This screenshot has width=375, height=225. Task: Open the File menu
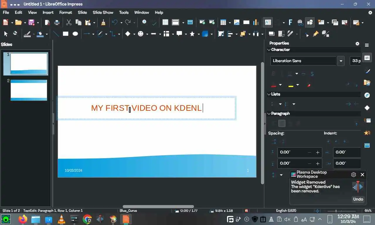[x=6, y=12]
